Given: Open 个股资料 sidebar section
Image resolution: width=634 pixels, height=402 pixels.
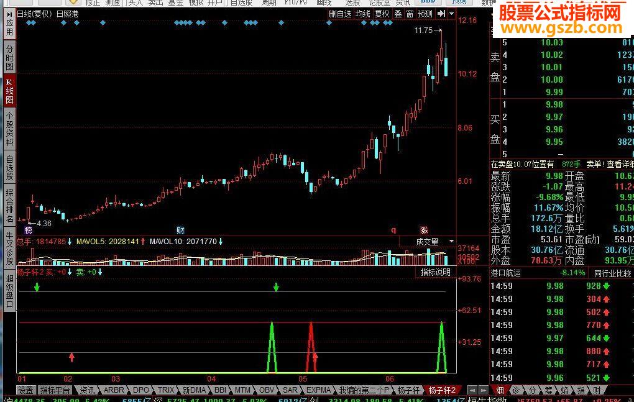Looking at the screenshot, I should [9, 129].
